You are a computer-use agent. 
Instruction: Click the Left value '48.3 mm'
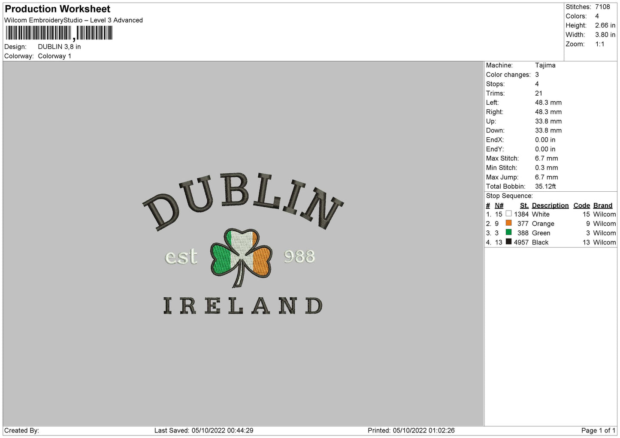point(548,103)
